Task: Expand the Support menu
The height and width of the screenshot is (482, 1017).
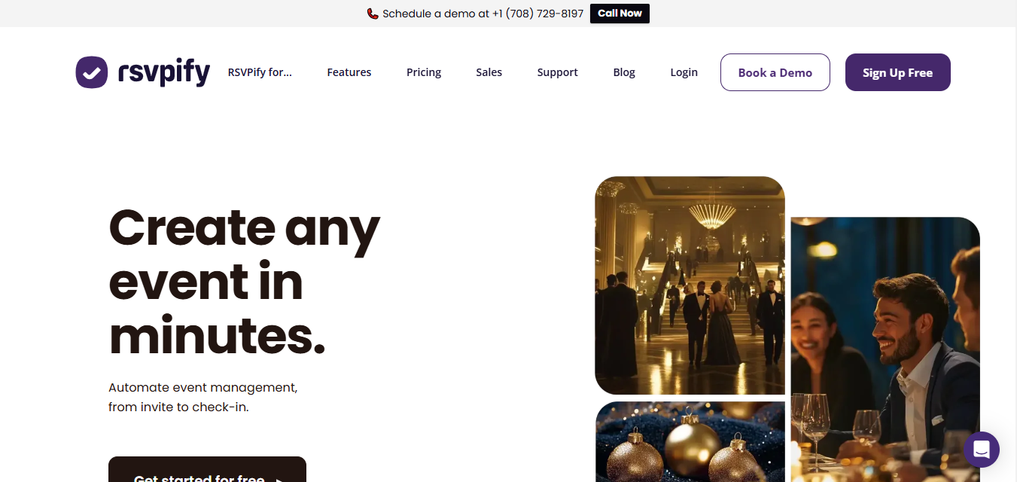Action: coord(557,72)
